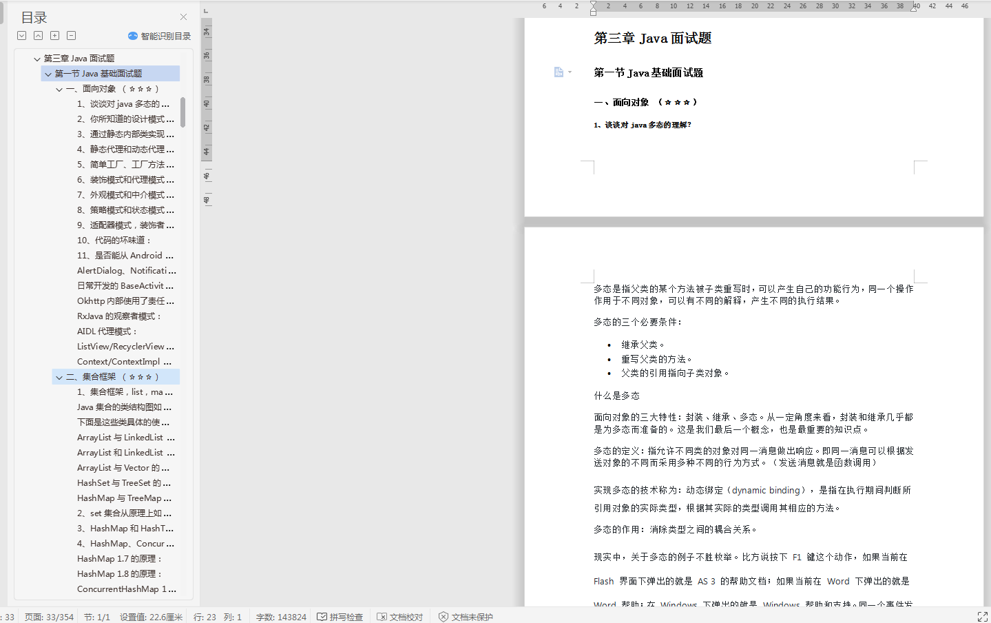Click the outline panel vertical scrollbar thumb

pos(183,112)
